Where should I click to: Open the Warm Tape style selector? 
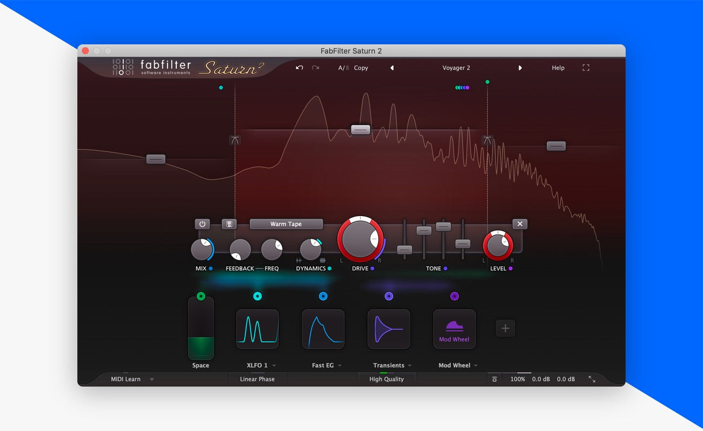tap(286, 224)
